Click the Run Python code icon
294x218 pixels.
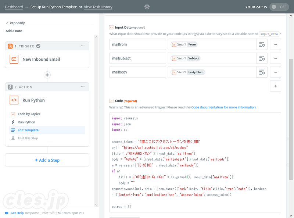coord(14,100)
